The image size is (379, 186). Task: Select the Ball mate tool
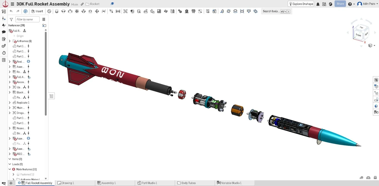[x=97, y=11]
